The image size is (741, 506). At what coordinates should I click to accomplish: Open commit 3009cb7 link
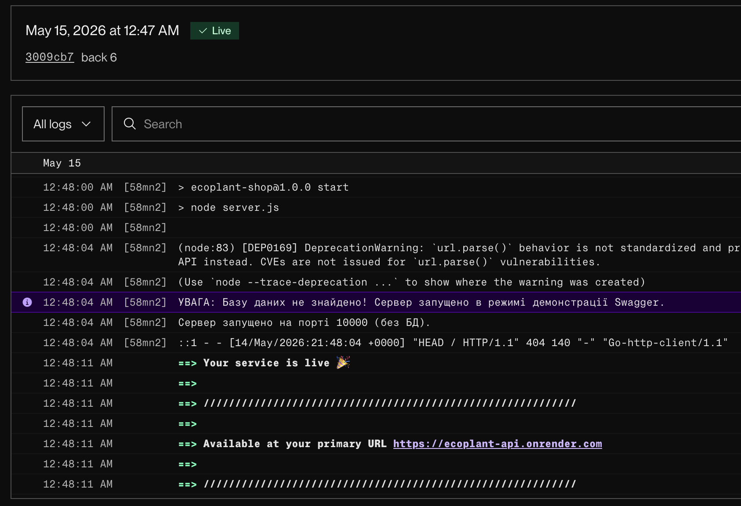(x=50, y=57)
